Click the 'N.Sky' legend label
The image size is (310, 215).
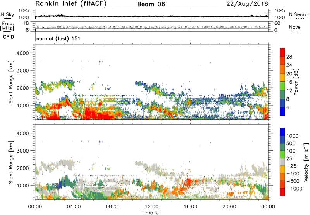coord(7,14)
